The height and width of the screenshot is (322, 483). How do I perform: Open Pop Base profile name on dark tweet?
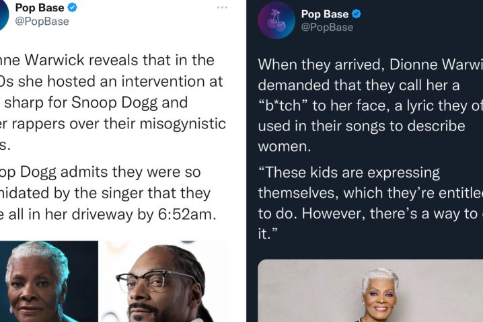coord(325,14)
